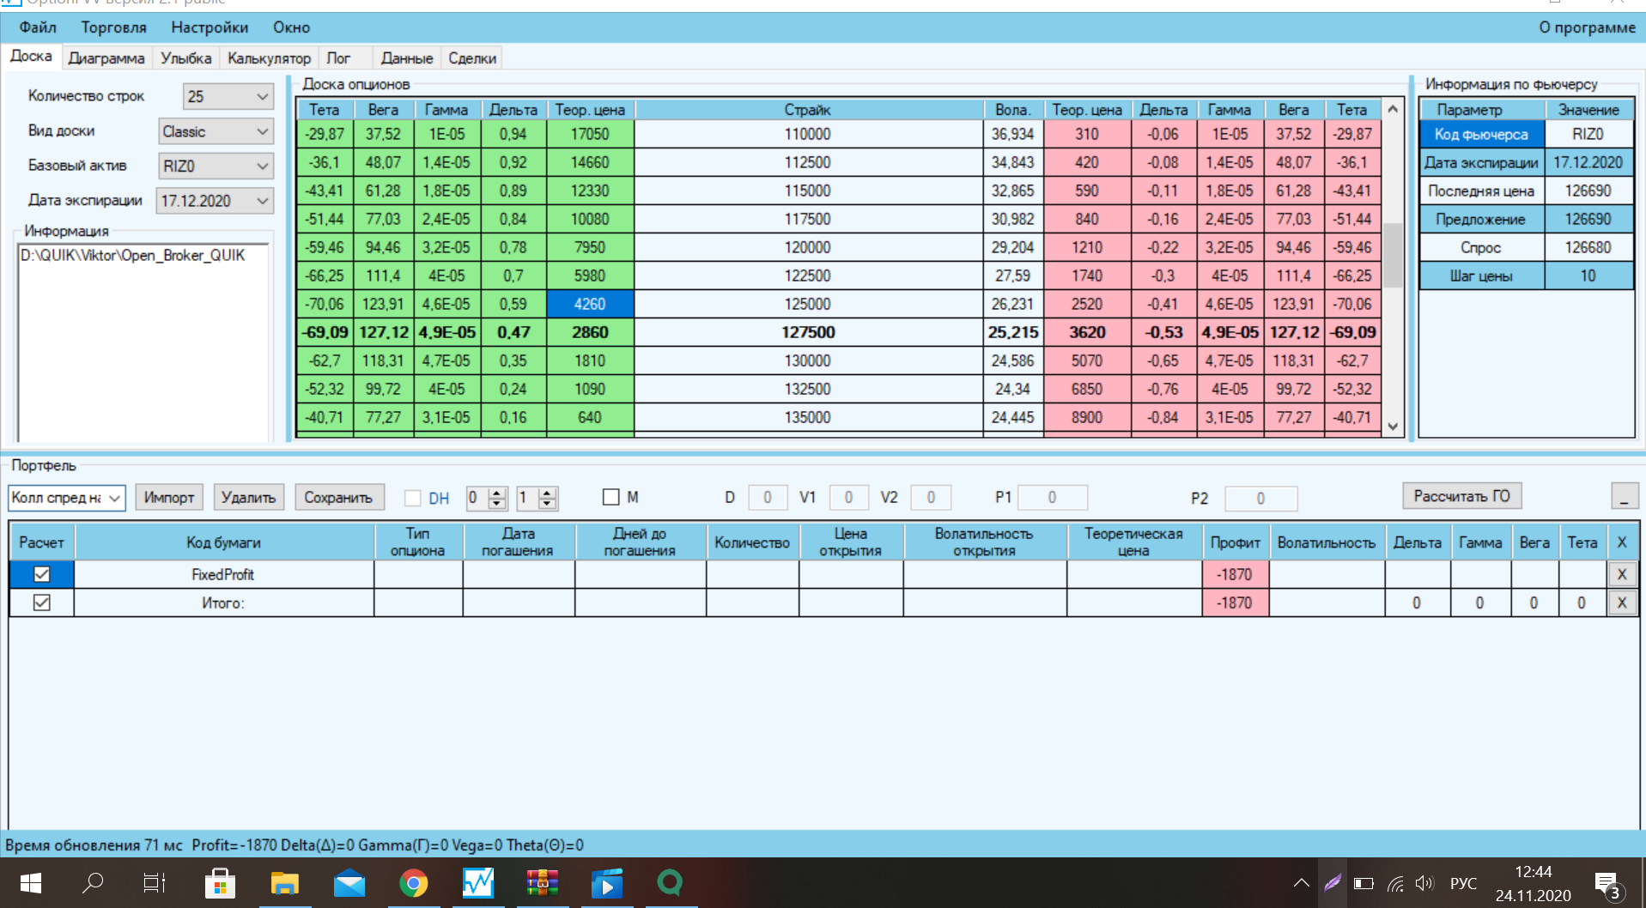The image size is (1646, 908).
Task: Open the Базовый актив RIZ0 dropdown
Action: pos(216,166)
